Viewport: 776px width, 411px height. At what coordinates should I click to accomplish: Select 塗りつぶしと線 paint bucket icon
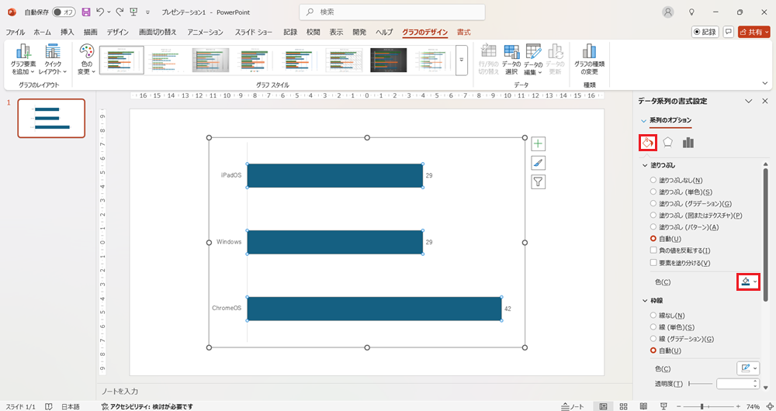pos(648,143)
